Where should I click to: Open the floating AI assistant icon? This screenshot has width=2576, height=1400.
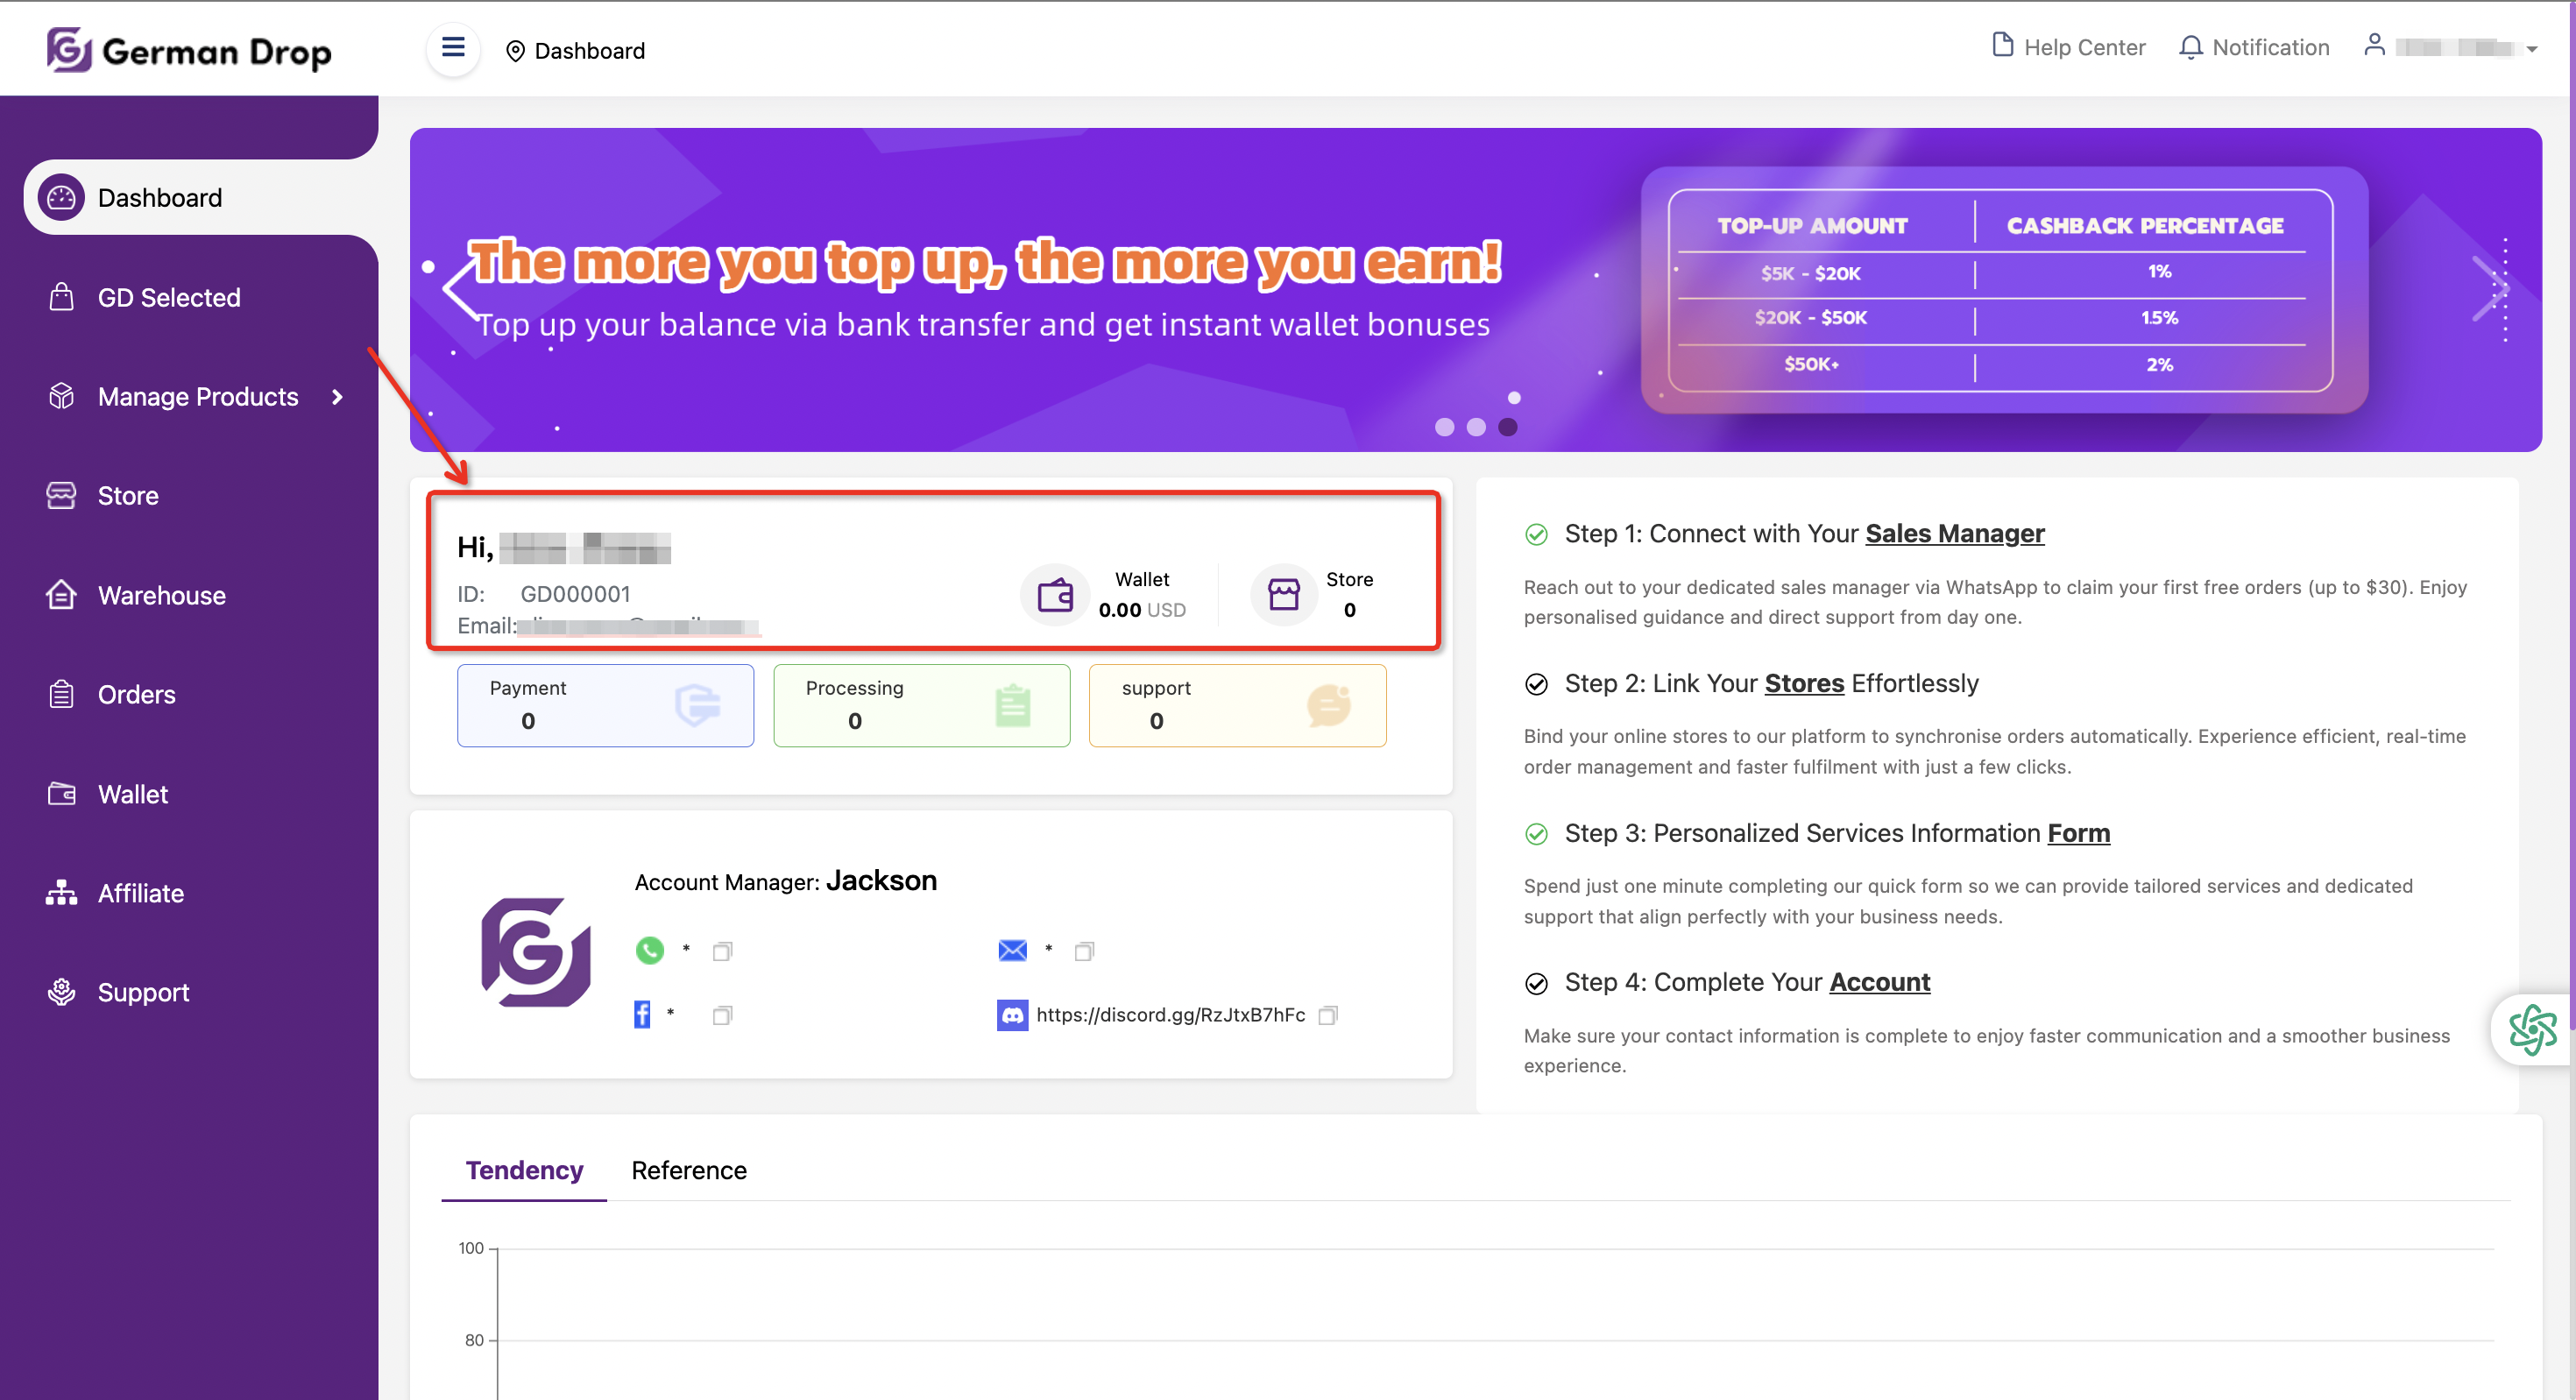click(2531, 1030)
